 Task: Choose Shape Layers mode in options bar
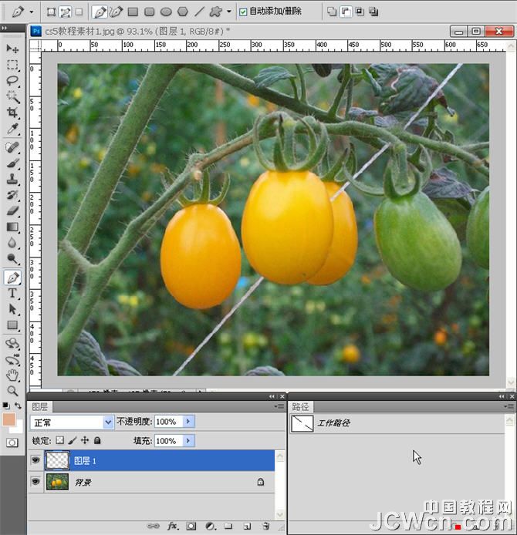51,12
